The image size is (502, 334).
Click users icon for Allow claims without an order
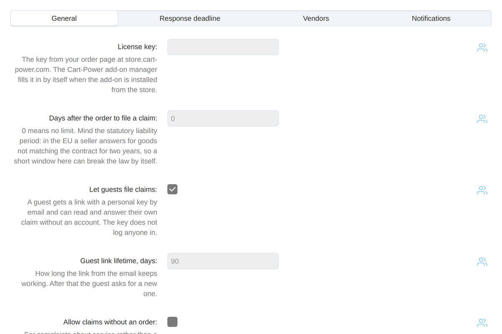tap(482, 323)
